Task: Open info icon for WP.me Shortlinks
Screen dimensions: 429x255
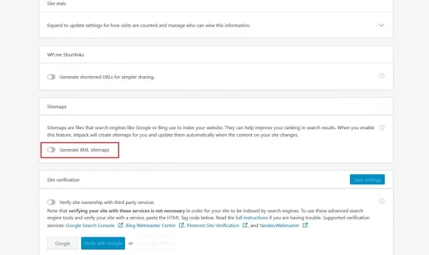Action: 381,75
